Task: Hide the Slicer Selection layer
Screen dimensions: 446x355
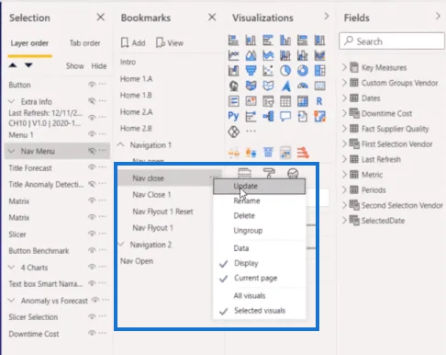Action: (x=92, y=316)
